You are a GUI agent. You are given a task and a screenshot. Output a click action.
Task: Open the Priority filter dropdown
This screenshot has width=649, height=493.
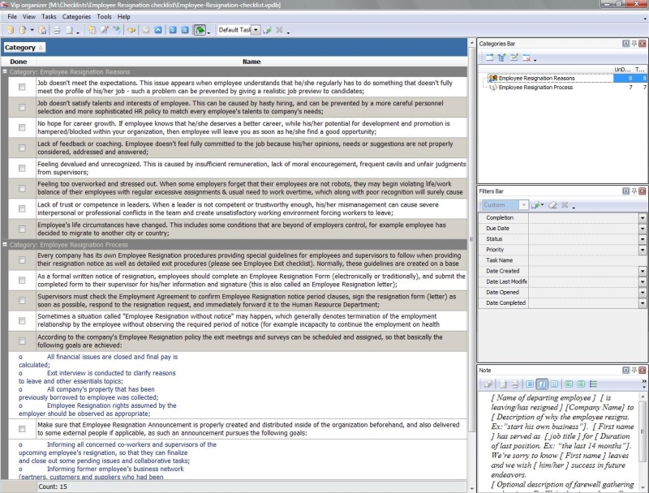tap(642, 250)
